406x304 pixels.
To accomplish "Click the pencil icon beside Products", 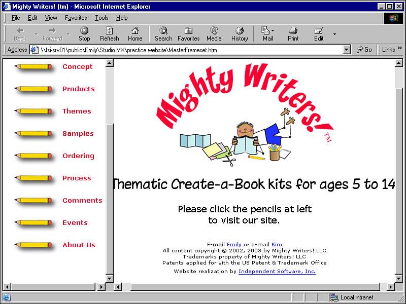I will 33,89.
